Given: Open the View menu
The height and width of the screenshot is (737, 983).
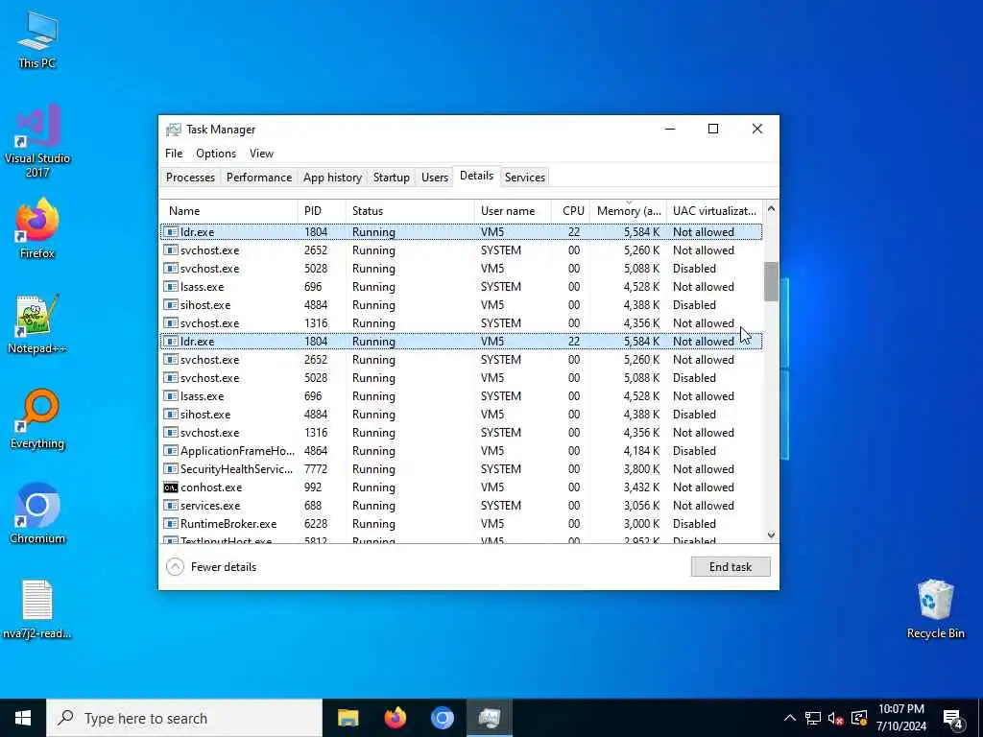Looking at the screenshot, I should [261, 154].
